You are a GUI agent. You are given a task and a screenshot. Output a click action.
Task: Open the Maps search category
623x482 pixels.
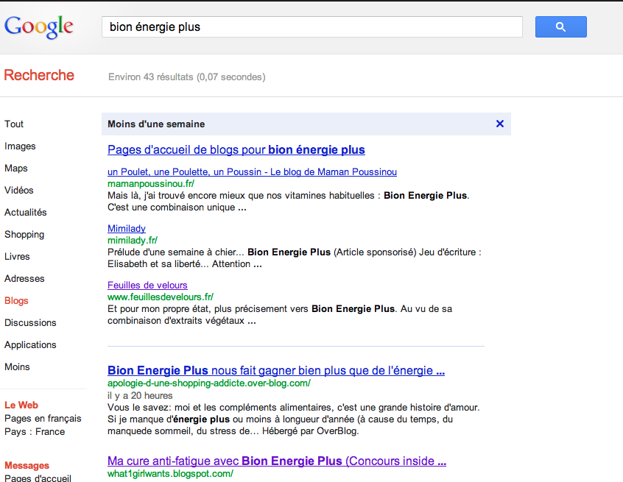pos(16,168)
